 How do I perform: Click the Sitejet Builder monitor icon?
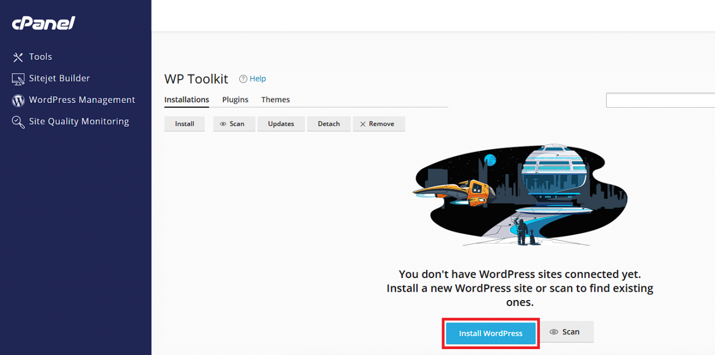click(x=18, y=79)
